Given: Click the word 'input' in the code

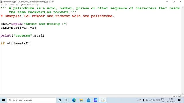Looking at the screenshot, I should click(x=16, y=24).
